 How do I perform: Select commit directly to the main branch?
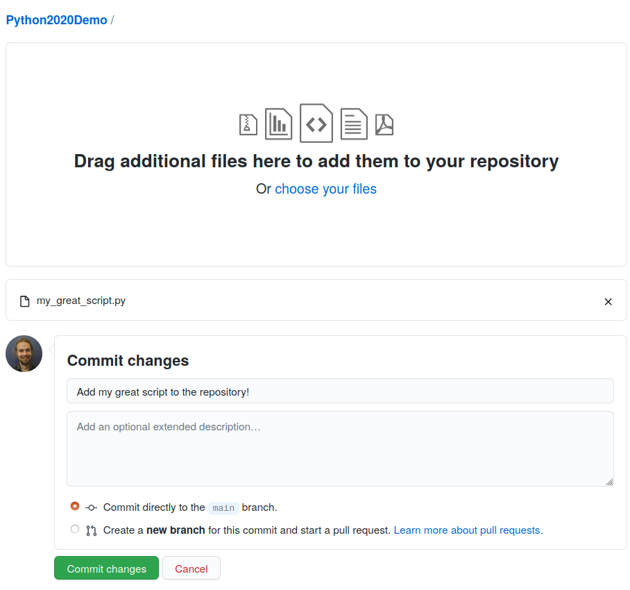tap(74, 506)
